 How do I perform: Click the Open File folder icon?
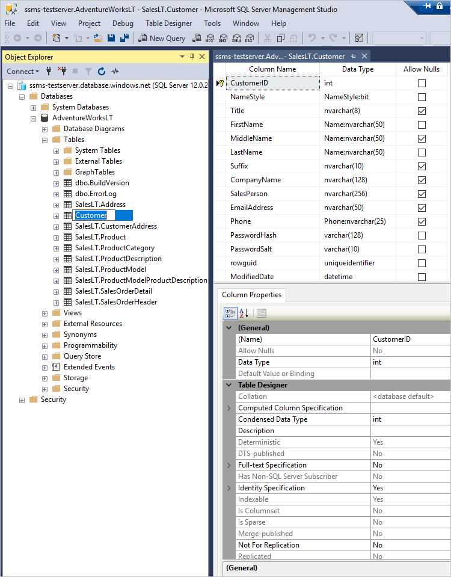97,38
